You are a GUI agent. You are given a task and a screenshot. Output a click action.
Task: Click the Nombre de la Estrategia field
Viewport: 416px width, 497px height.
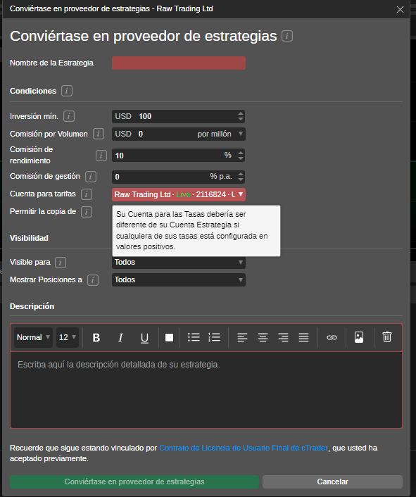[x=179, y=63]
